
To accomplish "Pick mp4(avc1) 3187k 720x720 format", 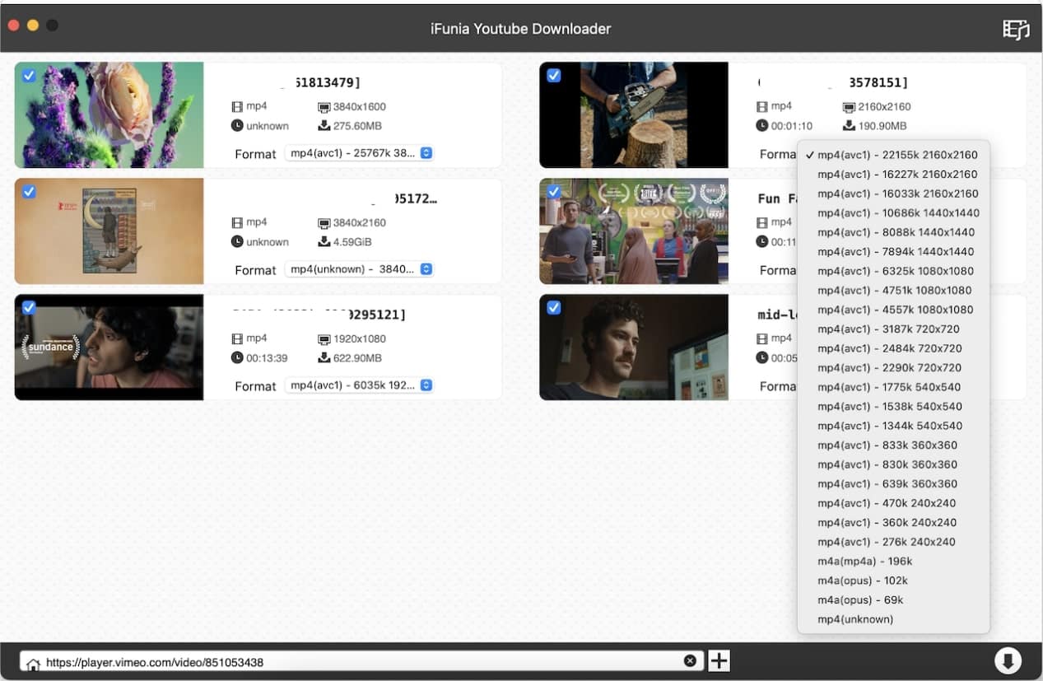I will pyautogui.click(x=888, y=329).
